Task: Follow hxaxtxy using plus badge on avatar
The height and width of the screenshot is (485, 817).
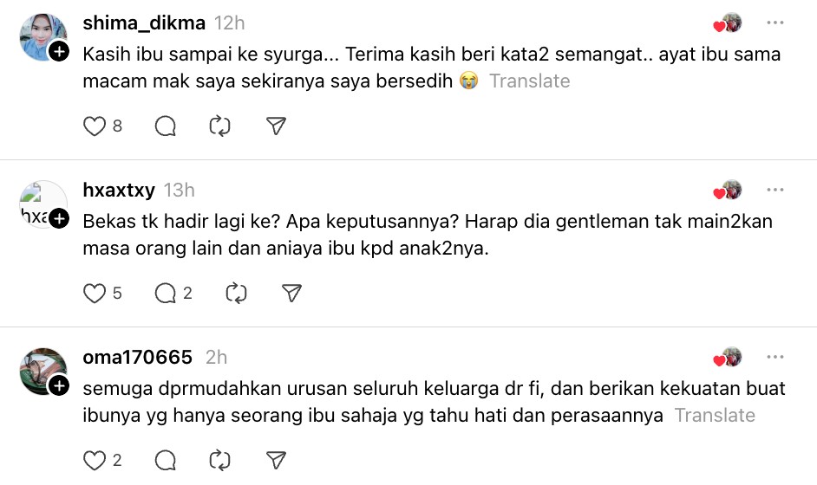Action: click(x=59, y=219)
